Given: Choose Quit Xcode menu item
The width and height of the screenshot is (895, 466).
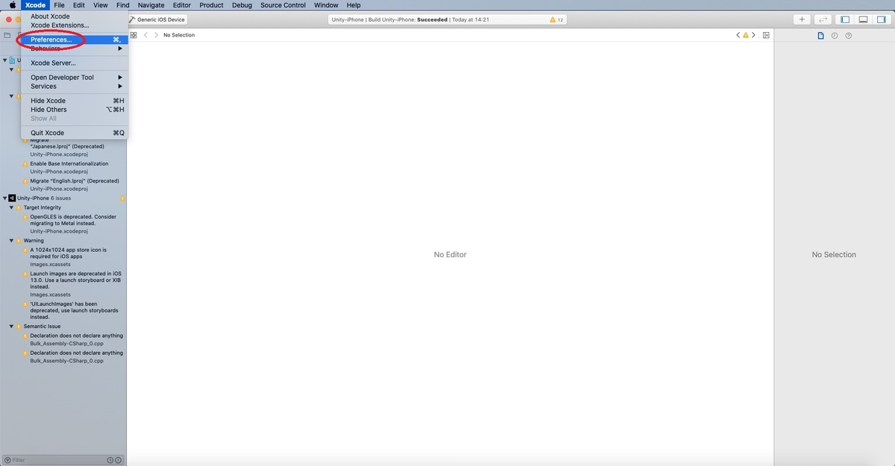Looking at the screenshot, I should tap(75, 133).
